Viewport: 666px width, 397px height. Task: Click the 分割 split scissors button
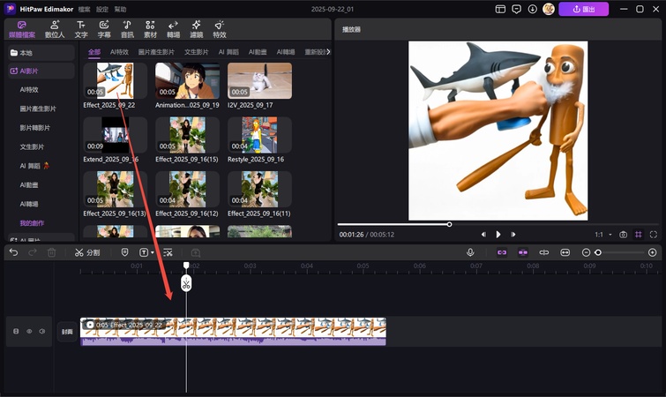pos(87,252)
